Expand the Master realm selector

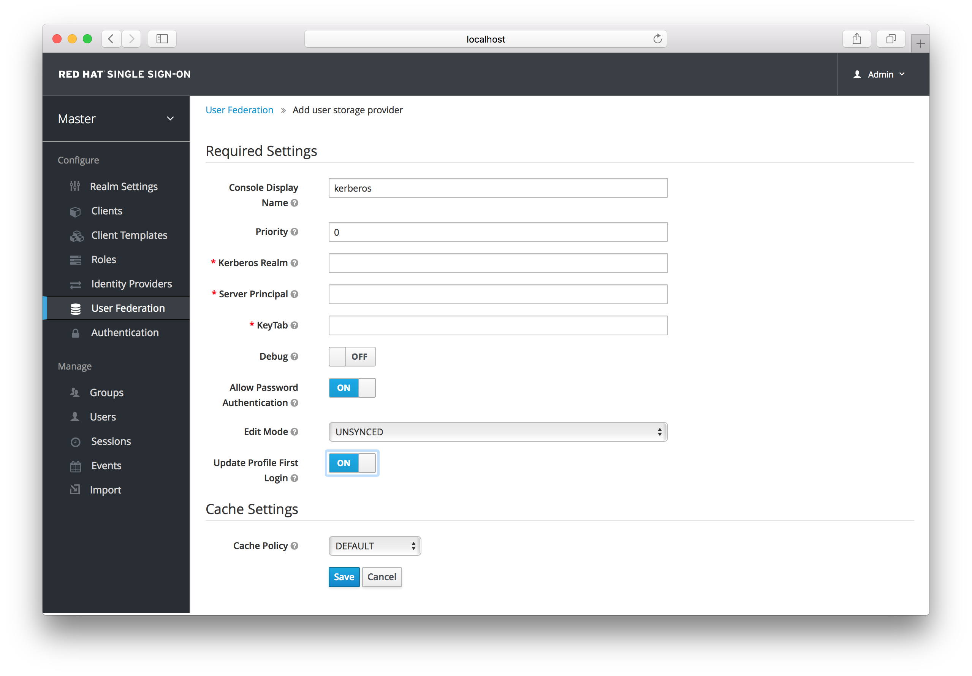pos(114,118)
